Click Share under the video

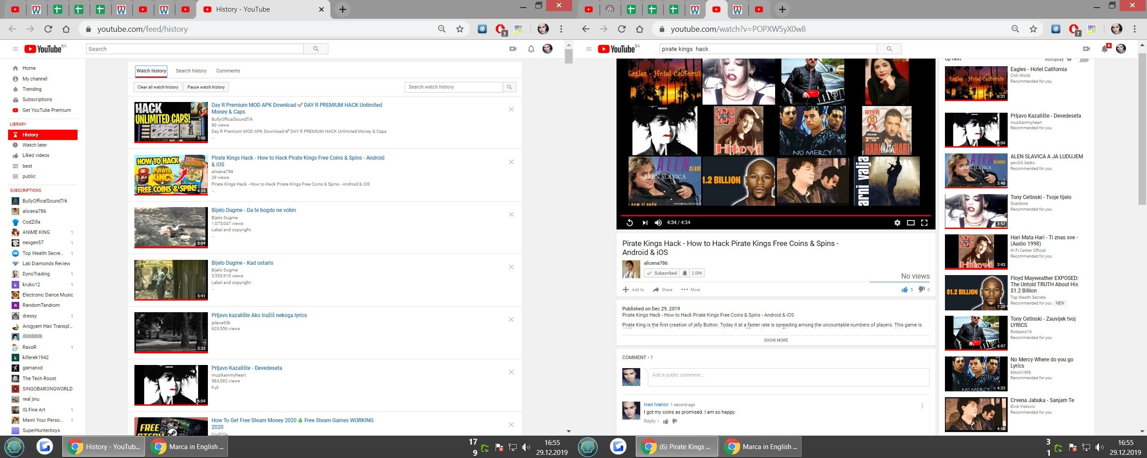(x=663, y=290)
